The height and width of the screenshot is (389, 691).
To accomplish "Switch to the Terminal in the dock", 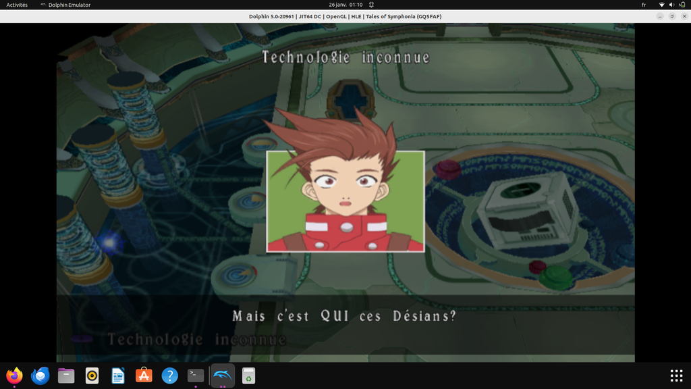I will (x=196, y=375).
